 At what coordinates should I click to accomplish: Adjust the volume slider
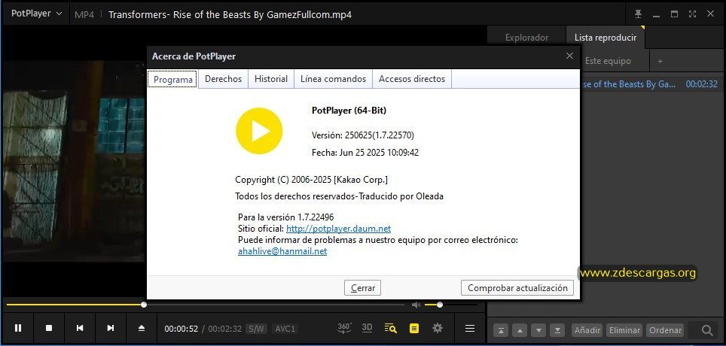(x=451, y=305)
